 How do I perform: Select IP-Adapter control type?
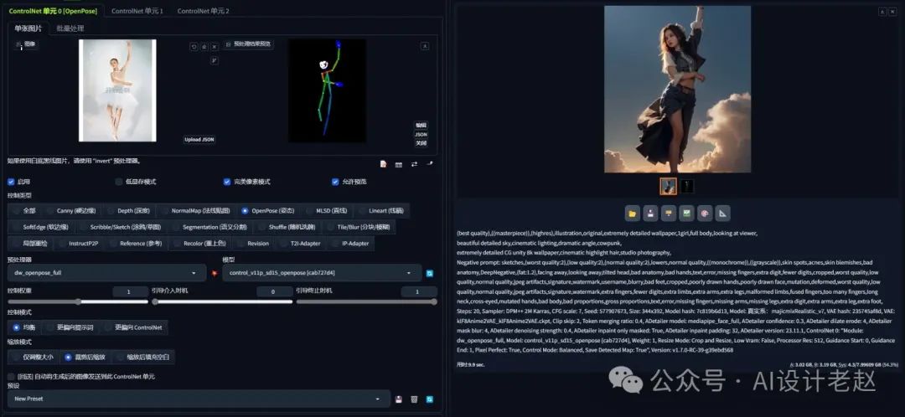tap(351, 244)
